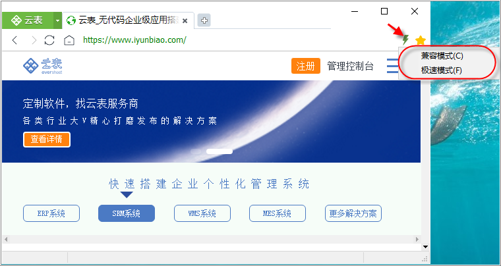Minimize the browser window
This screenshot has height=266, width=501.
[355, 11]
